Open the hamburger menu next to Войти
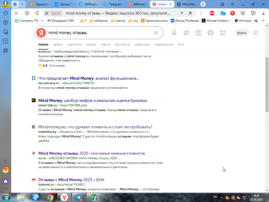The height and width of the screenshot is (202, 269). (x=256, y=33)
